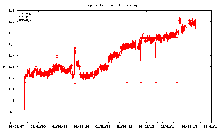Click the 4.1.2 legend line sample
The width and height of the screenshot is (217, 130).
click(x=42, y=17)
